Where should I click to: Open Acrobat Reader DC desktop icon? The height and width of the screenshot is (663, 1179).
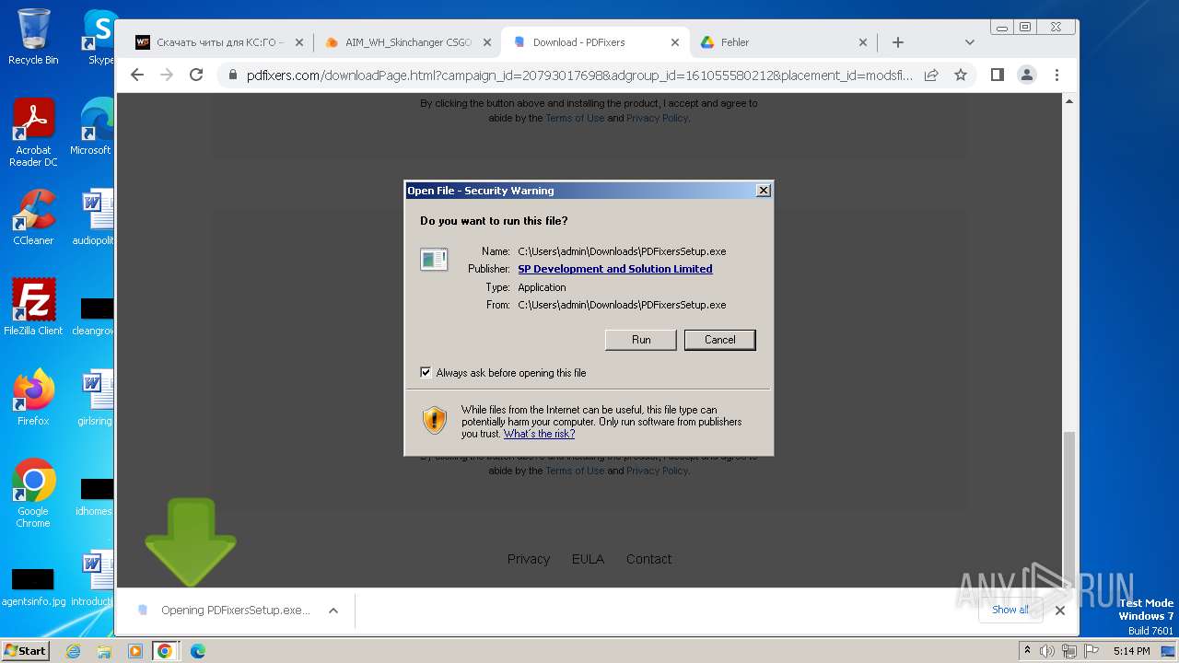[x=33, y=134]
